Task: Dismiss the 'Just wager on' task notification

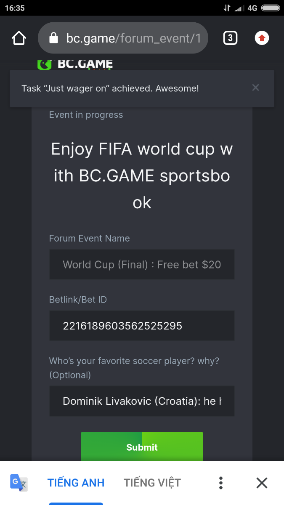Action: tap(255, 88)
